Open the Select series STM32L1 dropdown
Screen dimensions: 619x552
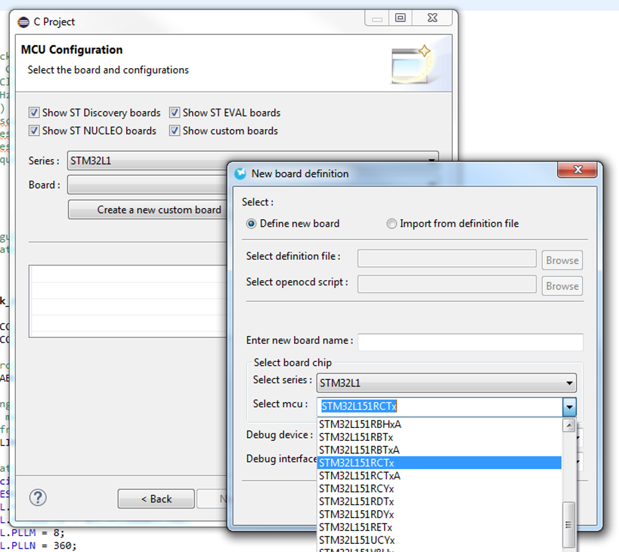tap(446, 383)
